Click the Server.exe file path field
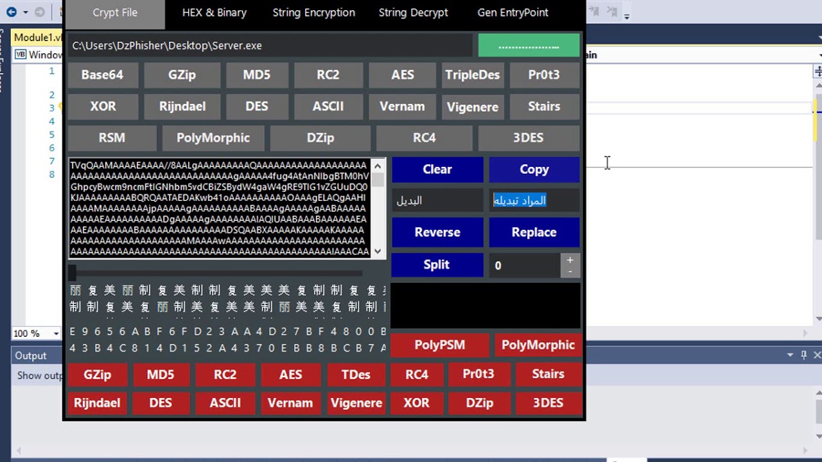 point(270,46)
